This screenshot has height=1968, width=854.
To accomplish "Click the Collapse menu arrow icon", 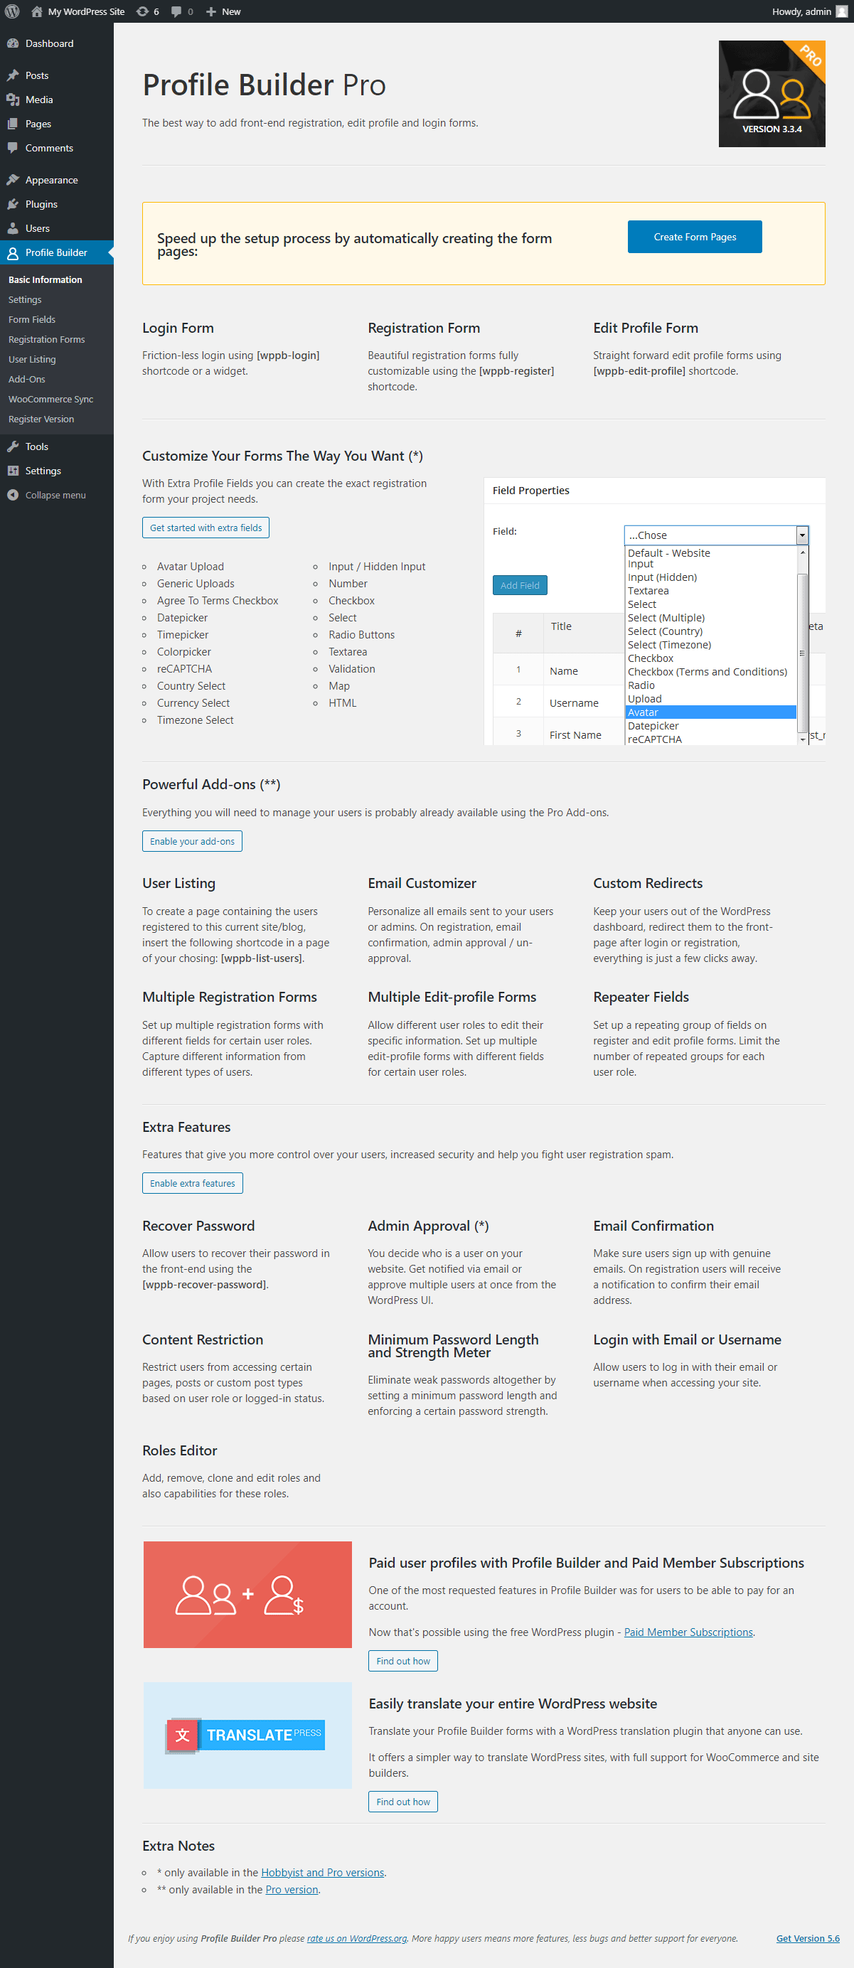I will click(x=13, y=495).
